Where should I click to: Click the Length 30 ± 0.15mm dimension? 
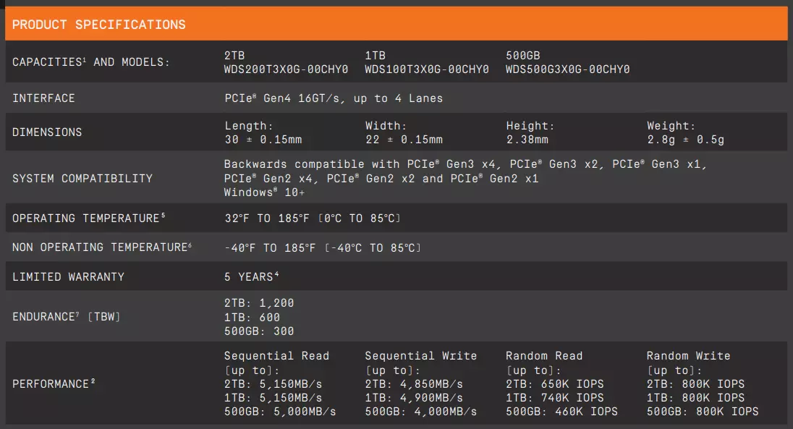click(x=263, y=132)
